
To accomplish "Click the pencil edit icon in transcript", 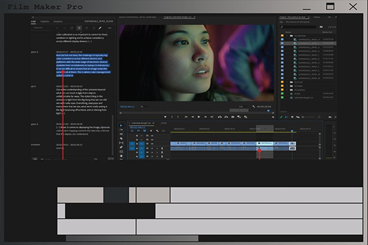I will coord(99,28).
